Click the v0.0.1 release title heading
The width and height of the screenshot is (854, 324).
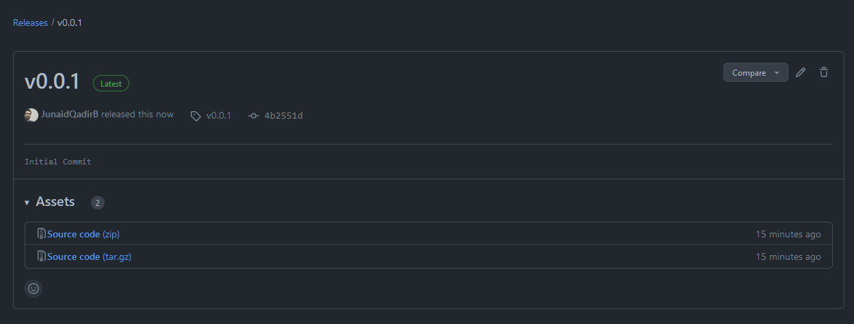[x=53, y=83]
